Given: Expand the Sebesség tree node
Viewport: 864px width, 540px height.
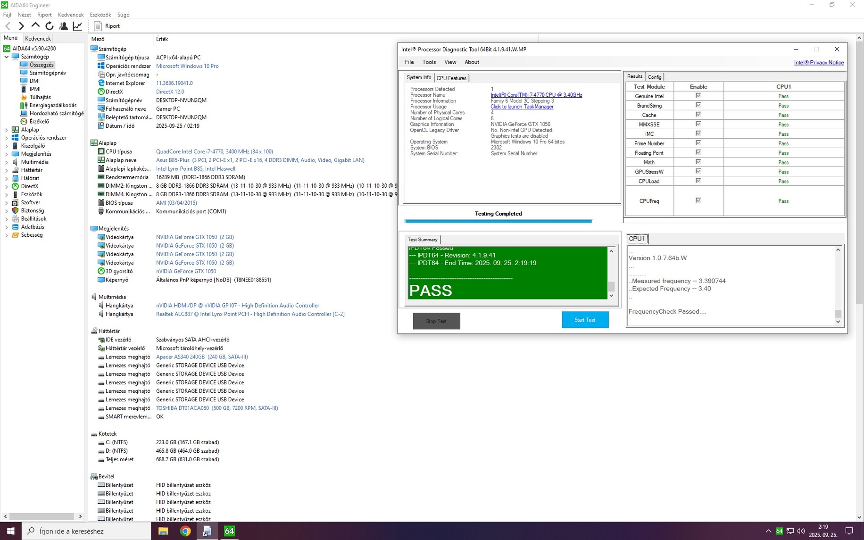Looking at the screenshot, I should (x=7, y=235).
